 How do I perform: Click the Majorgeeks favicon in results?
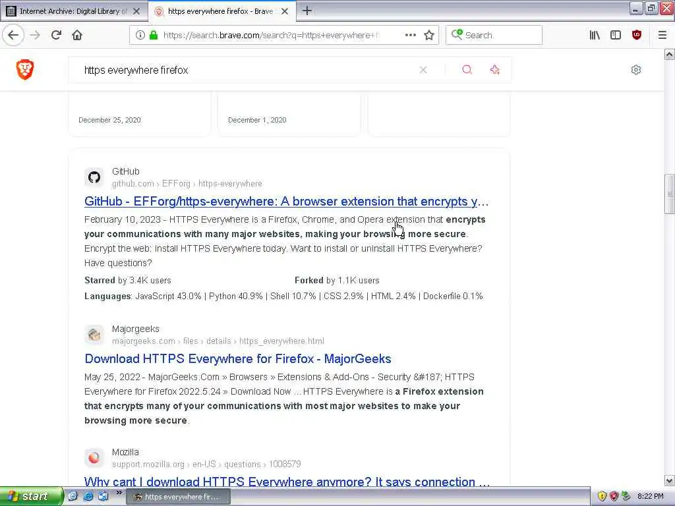tap(94, 335)
